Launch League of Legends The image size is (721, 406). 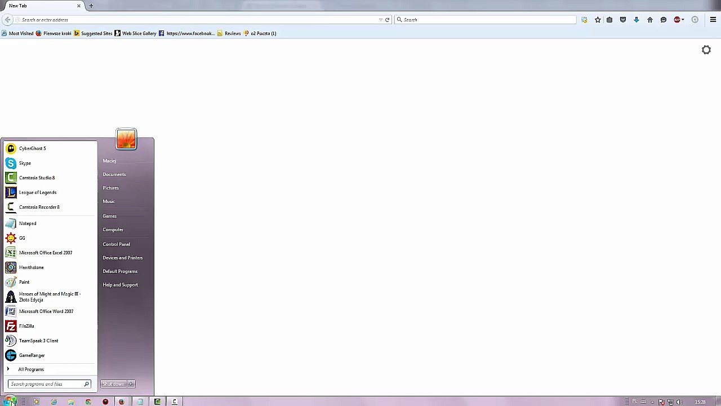(x=50, y=192)
